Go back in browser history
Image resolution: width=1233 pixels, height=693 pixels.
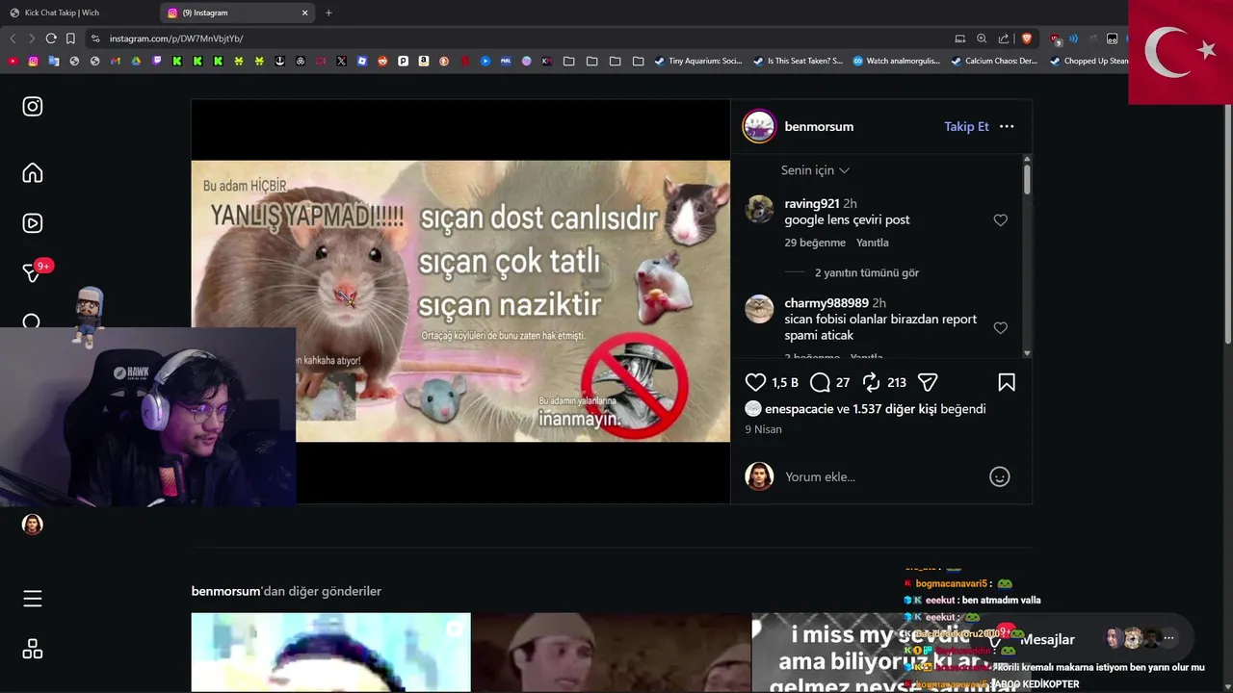pyautogui.click(x=13, y=38)
